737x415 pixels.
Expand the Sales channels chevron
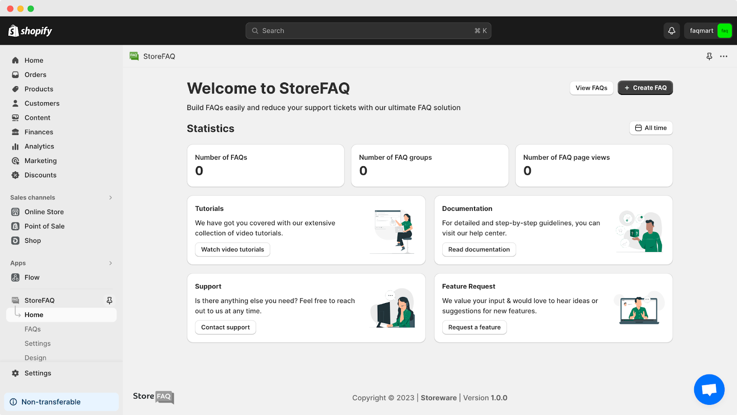111,198
